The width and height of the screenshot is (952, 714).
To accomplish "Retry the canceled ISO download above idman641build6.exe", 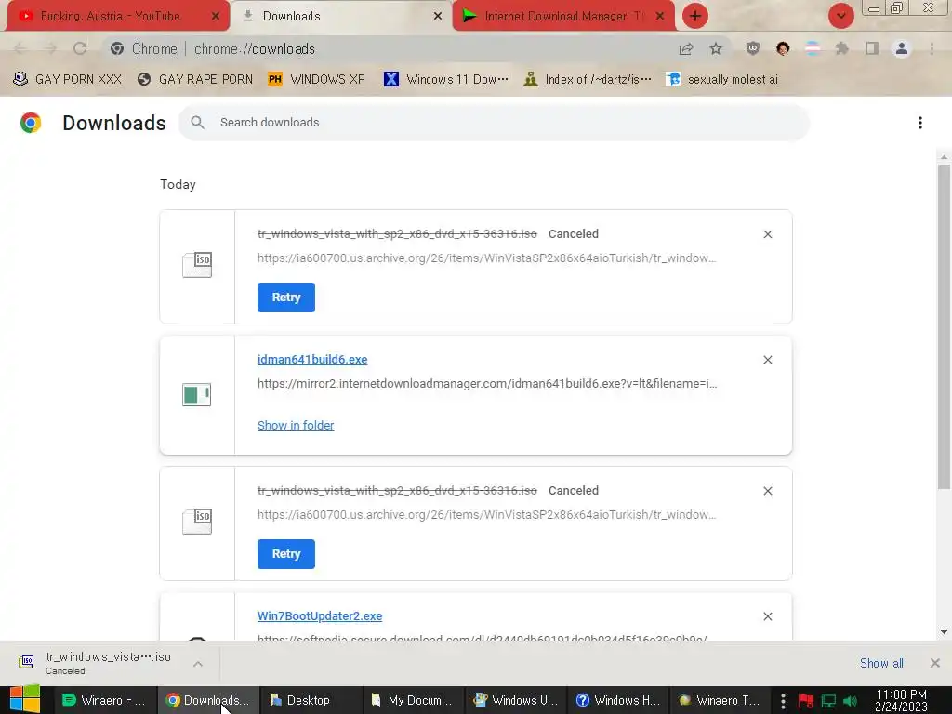I will coord(286,297).
